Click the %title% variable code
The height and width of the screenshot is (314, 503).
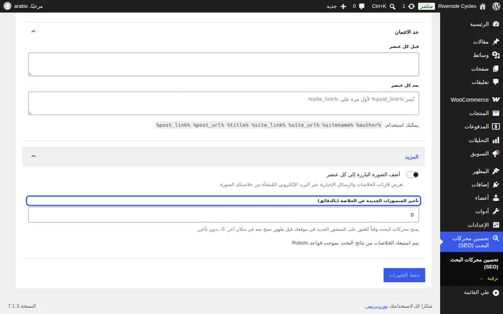[238, 125]
